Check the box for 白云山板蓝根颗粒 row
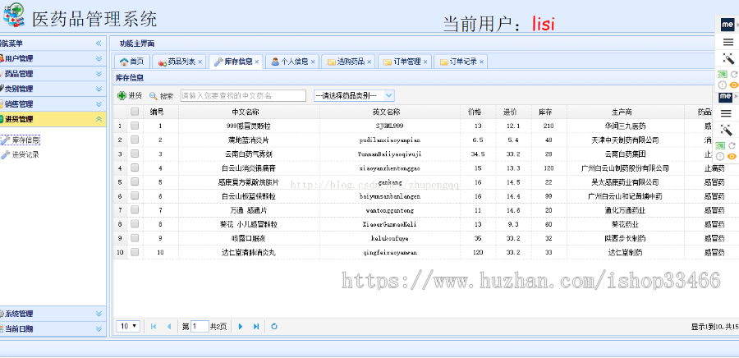Viewport: 739px width, 358px height. tap(135, 196)
